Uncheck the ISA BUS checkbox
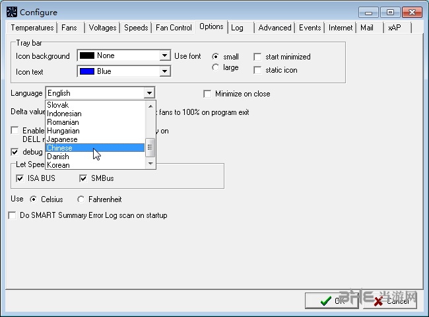This screenshot has height=317, width=429. pos(20,178)
